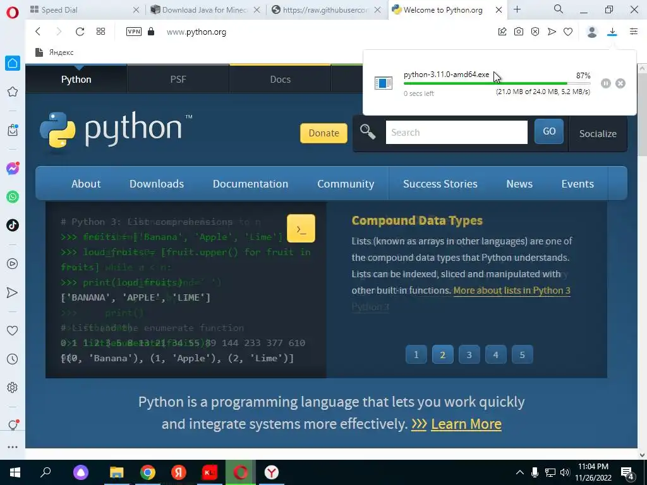The height and width of the screenshot is (485, 647).
Task: Open the Success Stories menu
Action: click(x=440, y=184)
